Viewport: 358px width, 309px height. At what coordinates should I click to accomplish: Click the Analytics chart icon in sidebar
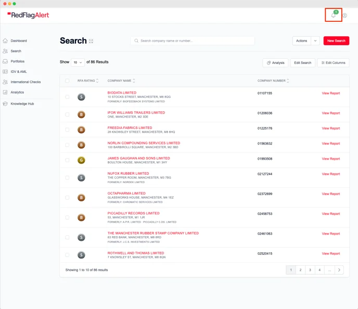click(x=5, y=92)
